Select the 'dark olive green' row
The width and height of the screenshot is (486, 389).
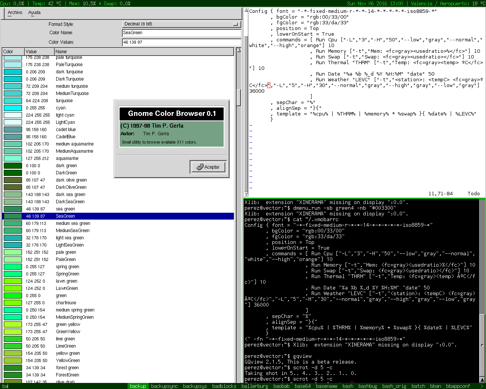118,180
